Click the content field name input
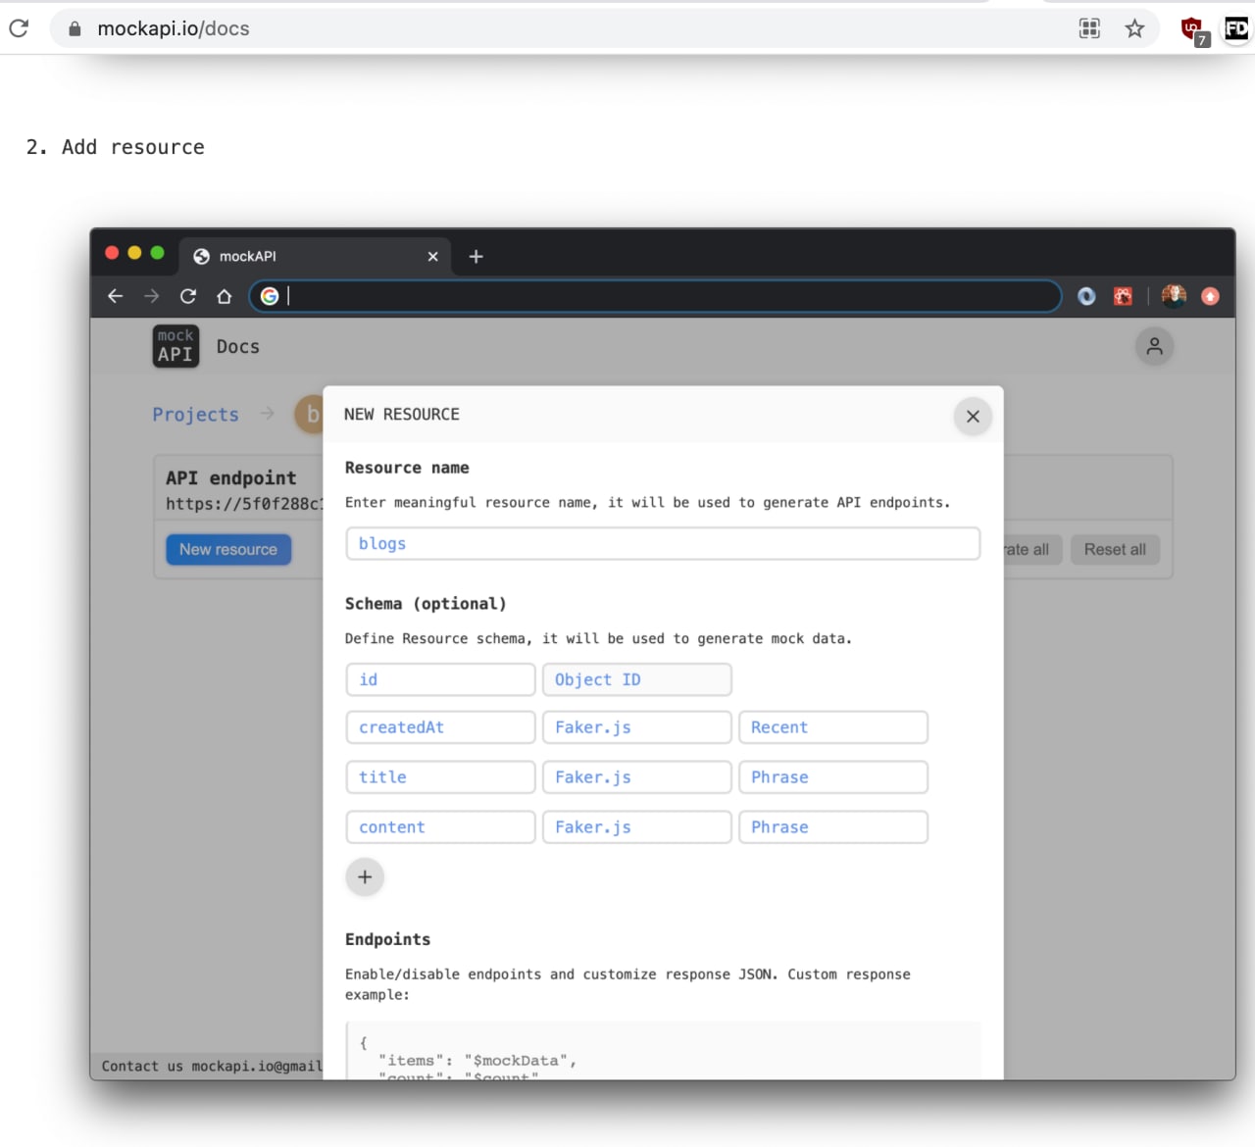This screenshot has width=1255, height=1147. (441, 827)
